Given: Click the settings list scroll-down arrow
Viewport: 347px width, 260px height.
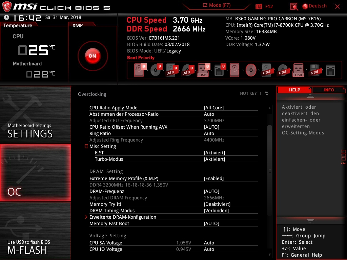Looking at the screenshot, I should [x=269, y=255].
